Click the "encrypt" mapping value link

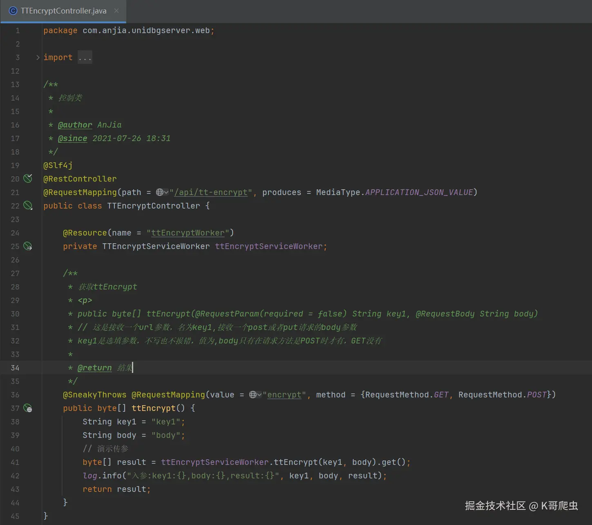284,395
